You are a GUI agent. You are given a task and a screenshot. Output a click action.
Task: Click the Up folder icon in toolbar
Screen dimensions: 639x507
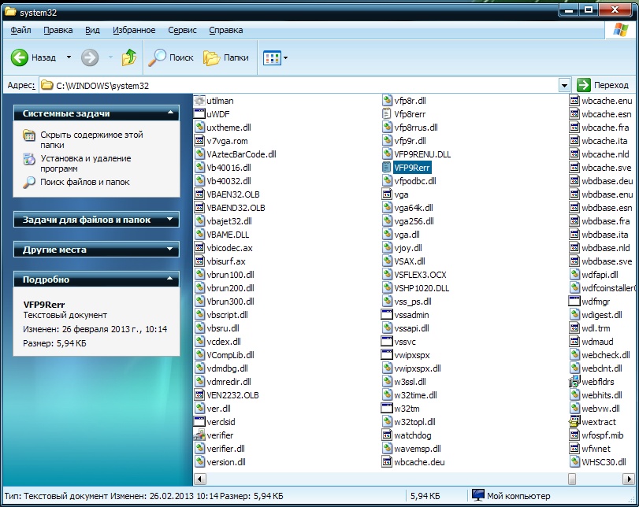coord(129,57)
